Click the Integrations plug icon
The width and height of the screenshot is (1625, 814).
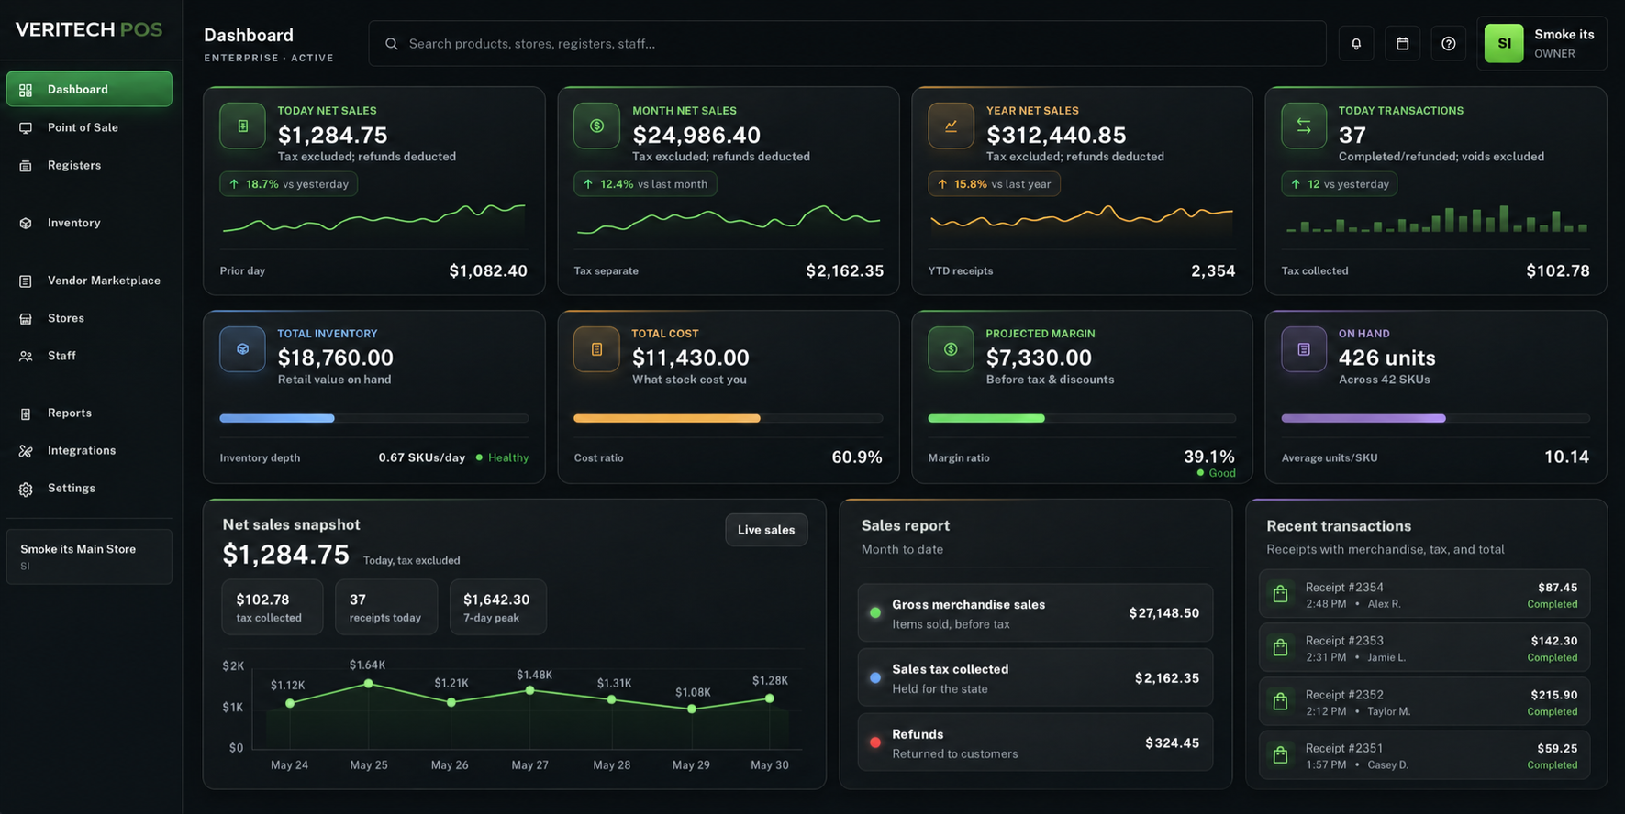point(26,451)
